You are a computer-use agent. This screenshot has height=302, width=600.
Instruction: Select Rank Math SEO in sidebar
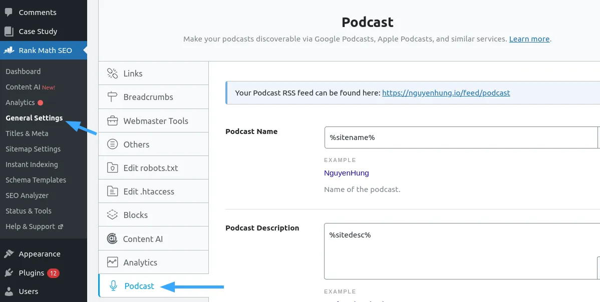click(44, 50)
